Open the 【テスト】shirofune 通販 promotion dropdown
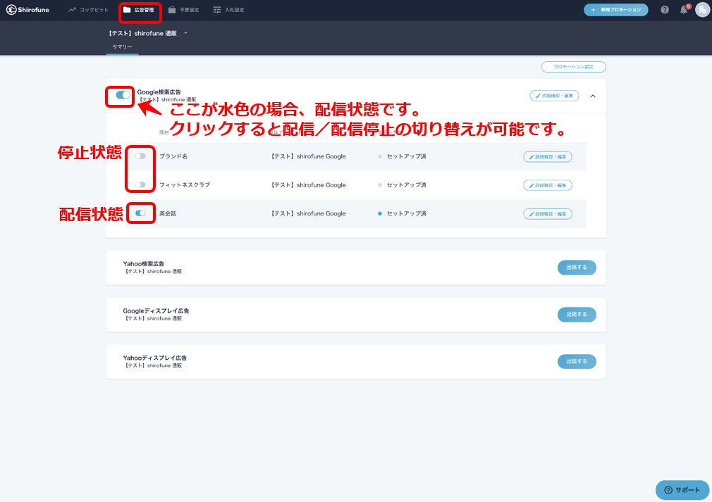The height and width of the screenshot is (502, 712). 147,33
